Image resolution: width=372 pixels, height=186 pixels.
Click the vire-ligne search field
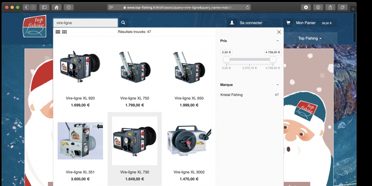tap(86, 23)
